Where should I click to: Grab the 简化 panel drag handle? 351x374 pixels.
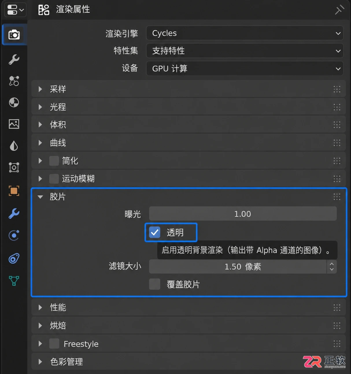(337, 161)
